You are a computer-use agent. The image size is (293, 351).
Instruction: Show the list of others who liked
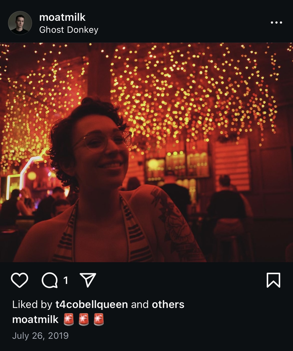(168, 304)
